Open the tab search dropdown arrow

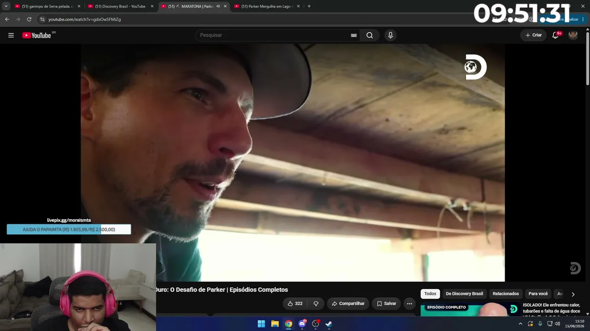(6, 6)
